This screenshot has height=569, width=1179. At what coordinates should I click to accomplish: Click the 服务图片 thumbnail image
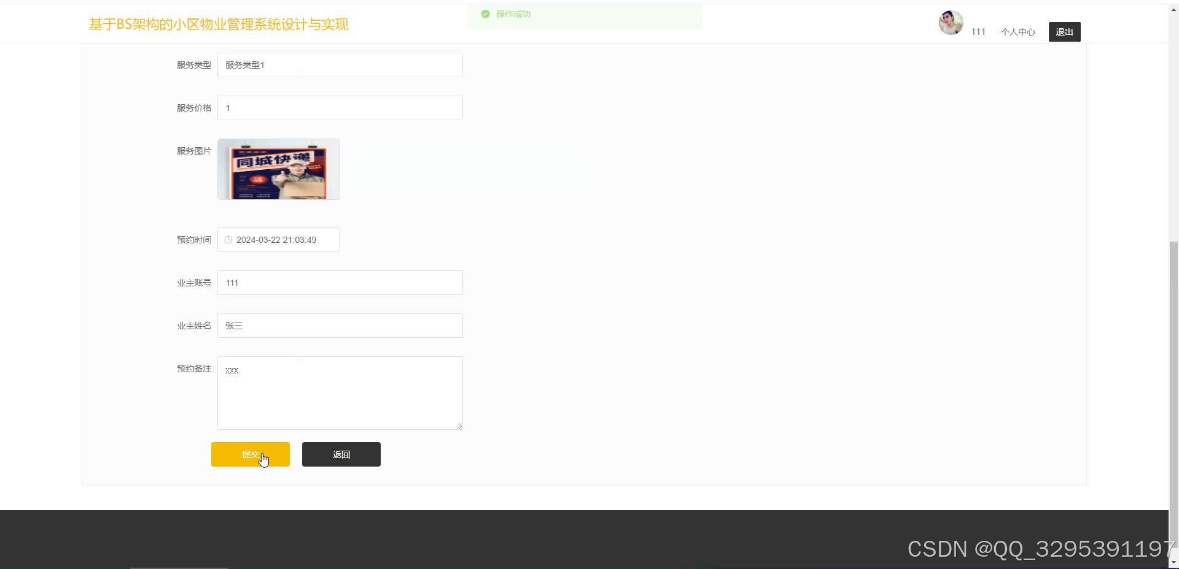coord(278,169)
